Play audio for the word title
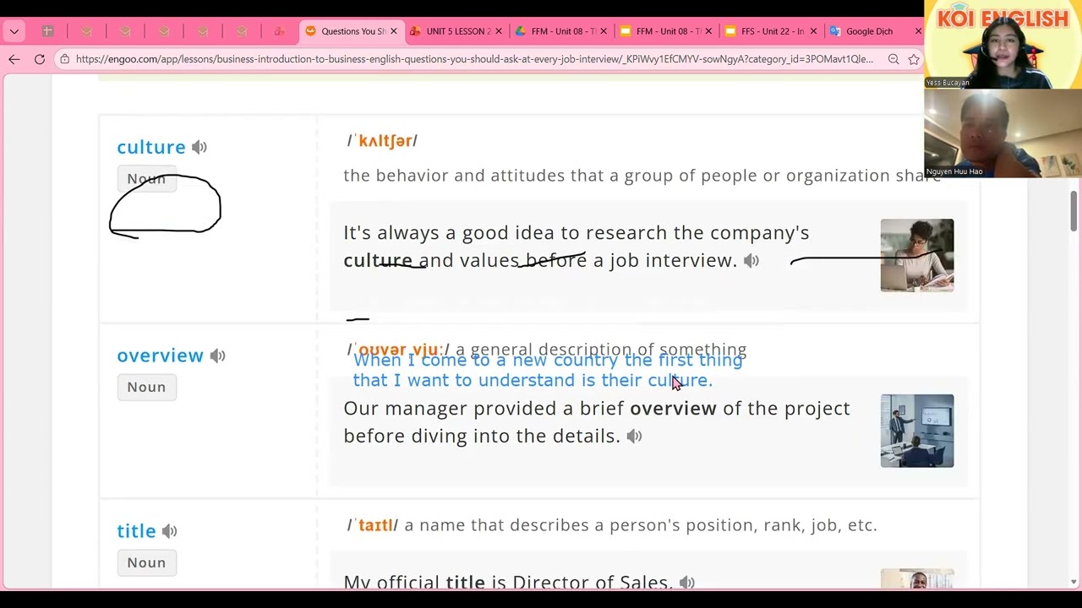Image resolution: width=1082 pixels, height=608 pixels. tap(170, 531)
